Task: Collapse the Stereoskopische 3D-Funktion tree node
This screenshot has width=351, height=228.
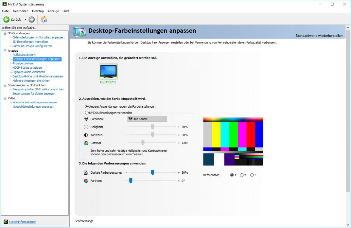Action: 5,85
